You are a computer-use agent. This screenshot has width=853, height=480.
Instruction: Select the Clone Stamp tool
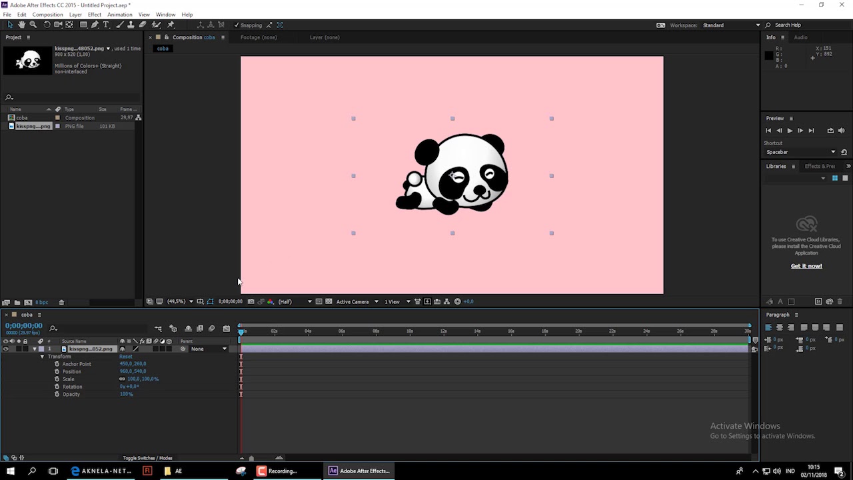point(131,25)
